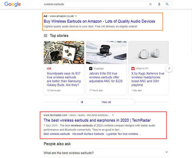Click the Top stories newspaper icon
The height and width of the screenshot is (158, 192).
coord(46,36)
